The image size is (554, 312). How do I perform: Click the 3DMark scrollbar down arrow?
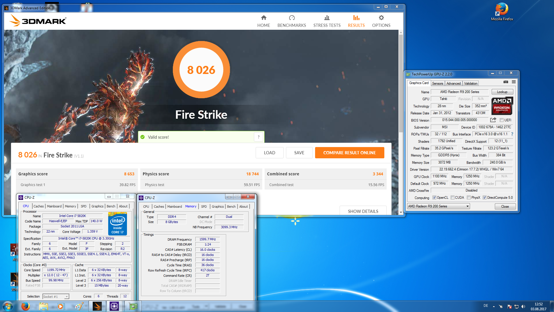(401, 212)
